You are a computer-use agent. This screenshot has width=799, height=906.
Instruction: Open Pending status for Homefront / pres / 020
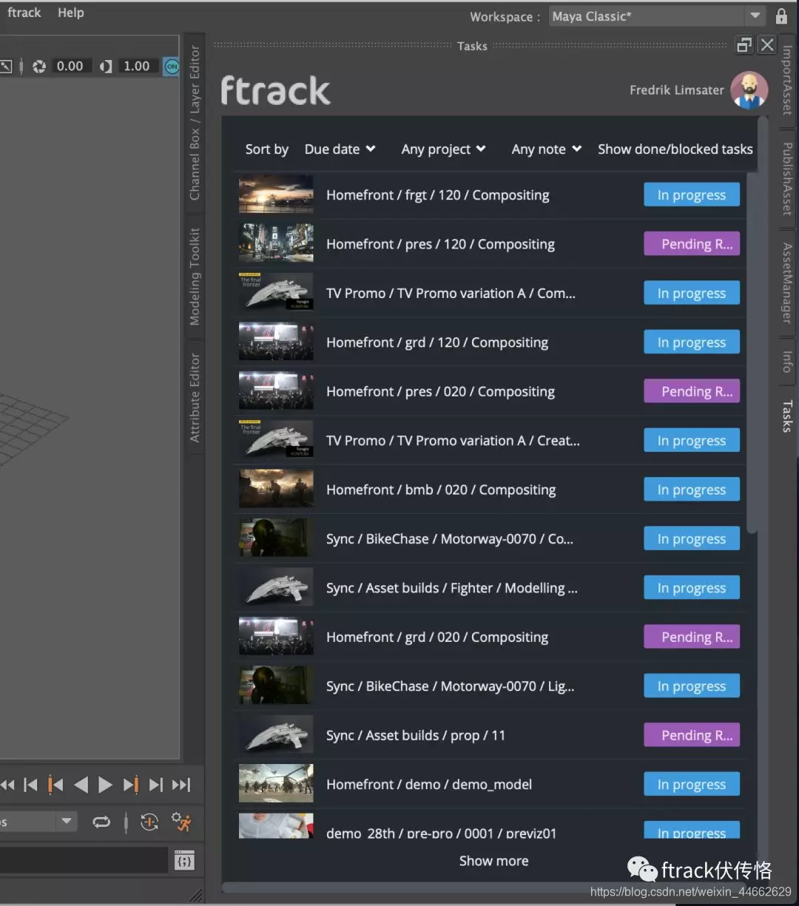coord(692,391)
